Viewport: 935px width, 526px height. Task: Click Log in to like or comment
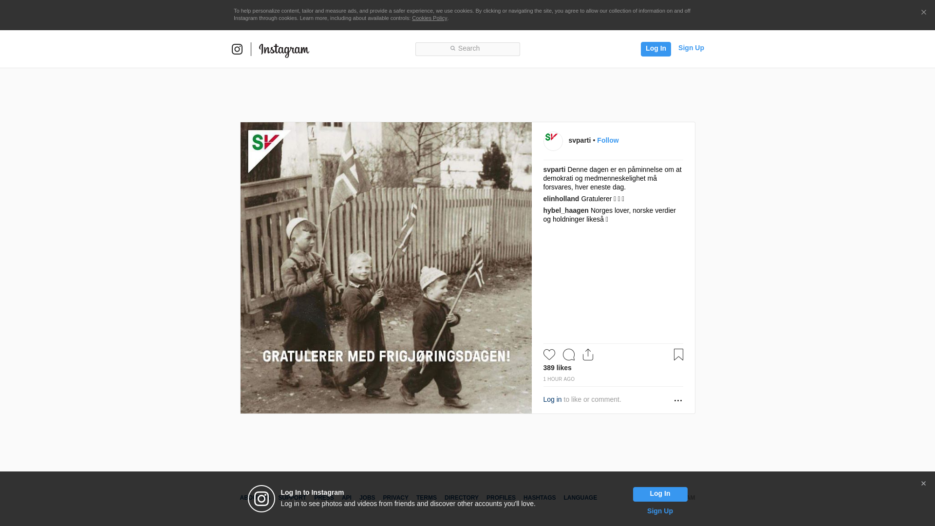click(552, 399)
